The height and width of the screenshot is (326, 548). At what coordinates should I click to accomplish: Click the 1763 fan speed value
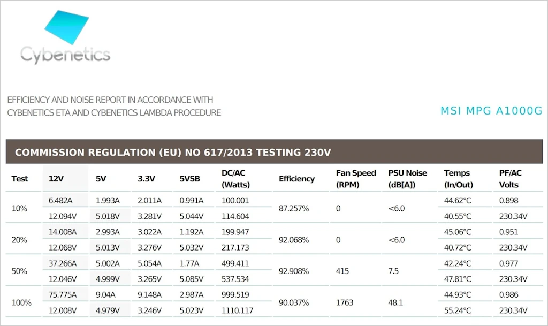tap(345, 302)
